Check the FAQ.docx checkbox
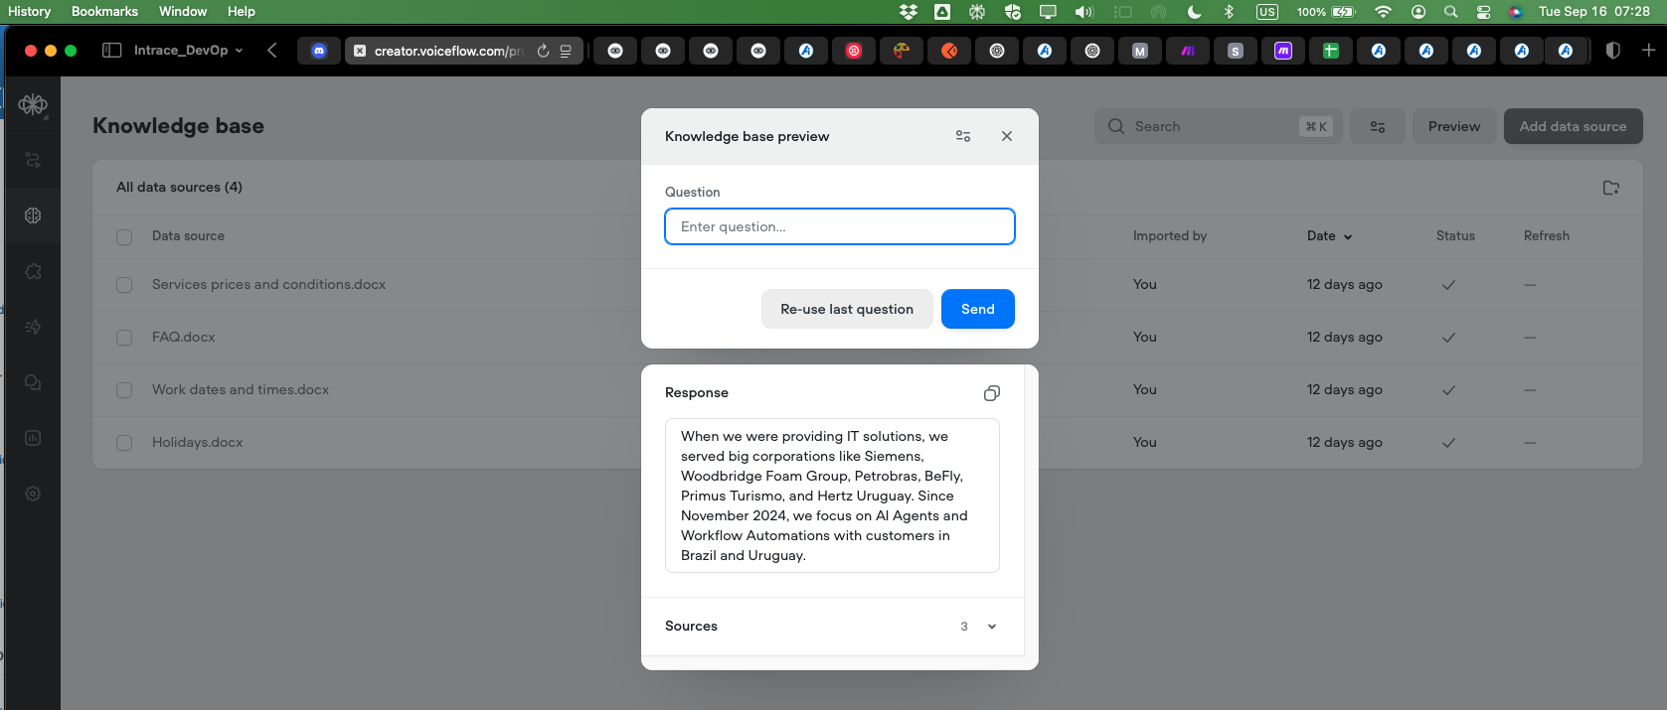1667x710 pixels. point(124,338)
